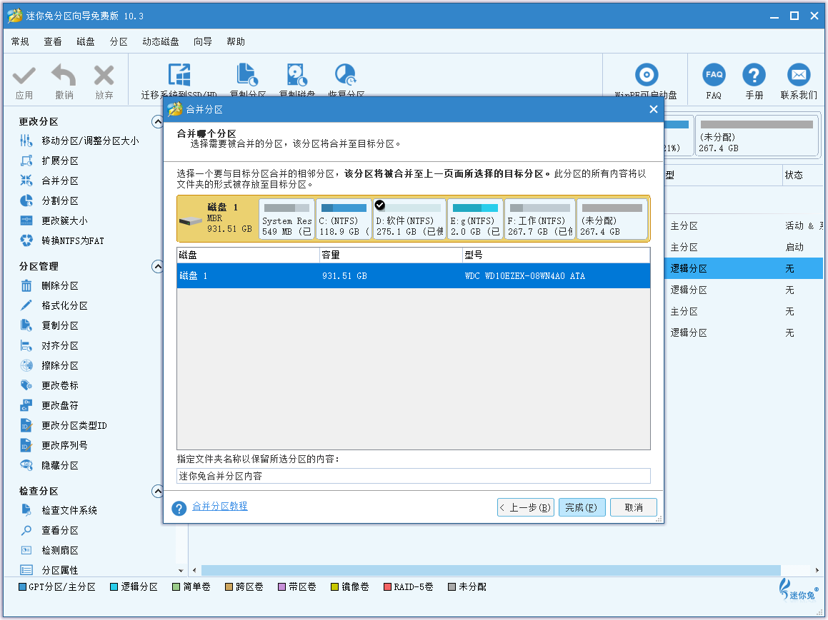Screen dimensions: 828x620
Task: Click the Contact Us envelope icon
Action: tap(799, 74)
